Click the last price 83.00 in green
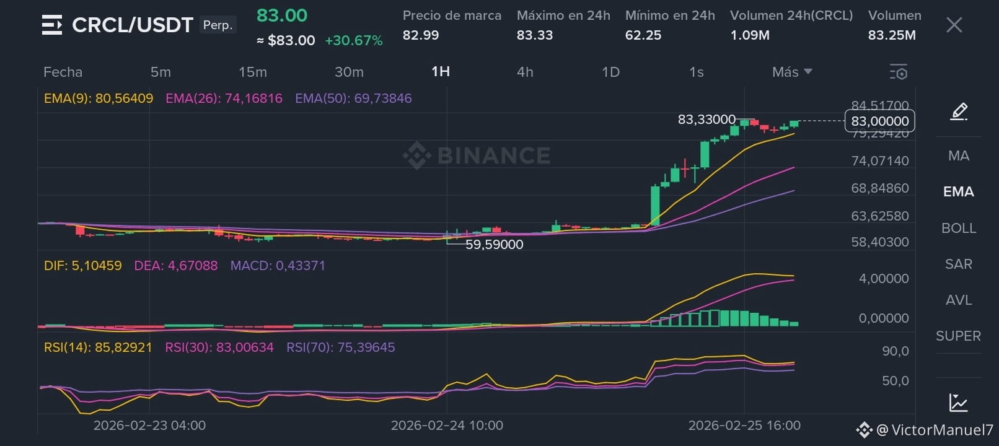 (x=282, y=15)
